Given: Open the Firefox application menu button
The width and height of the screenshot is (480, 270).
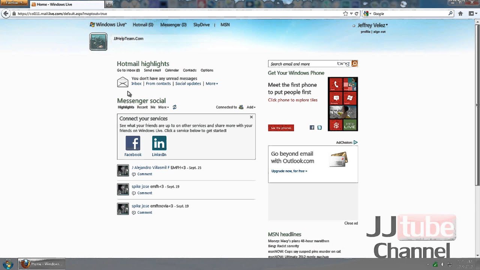Looking at the screenshot, I should coord(14,3).
